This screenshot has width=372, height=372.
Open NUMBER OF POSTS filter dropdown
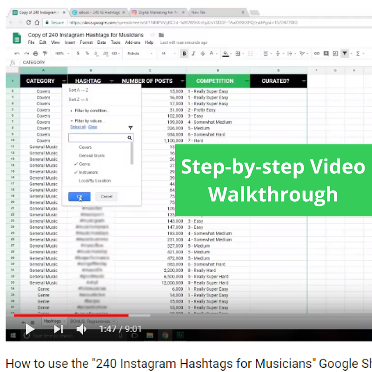(x=182, y=81)
